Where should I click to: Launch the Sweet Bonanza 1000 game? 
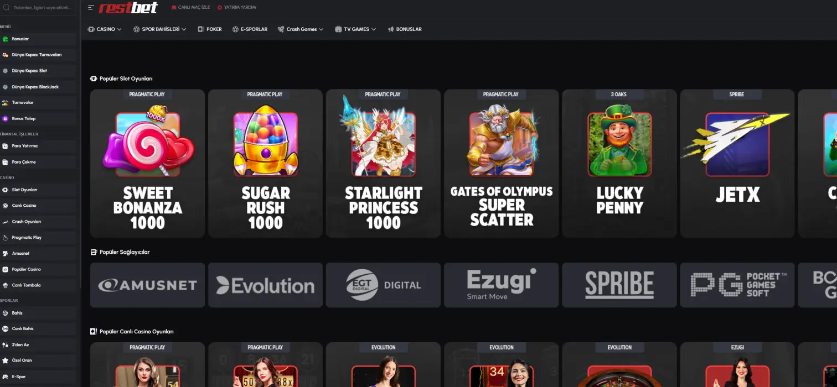[x=147, y=164]
